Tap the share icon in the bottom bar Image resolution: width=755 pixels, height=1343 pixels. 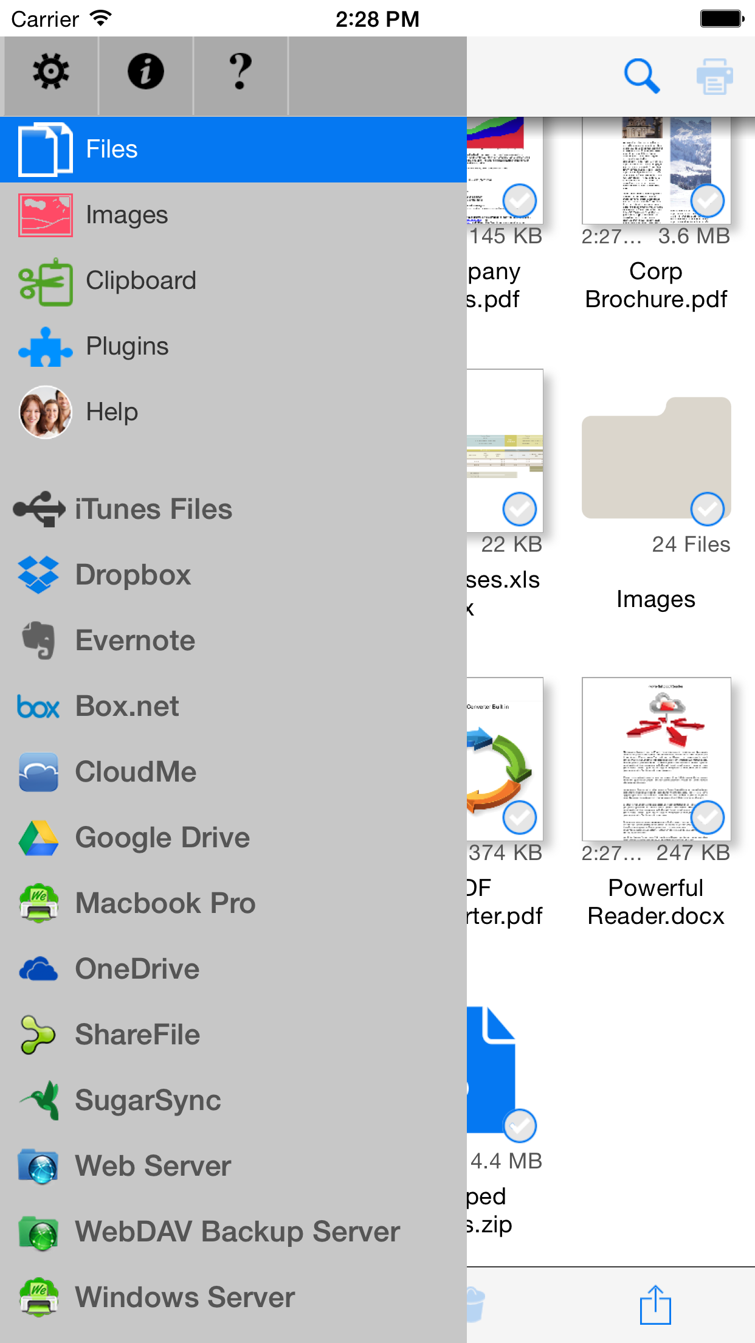pyautogui.click(x=655, y=1305)
